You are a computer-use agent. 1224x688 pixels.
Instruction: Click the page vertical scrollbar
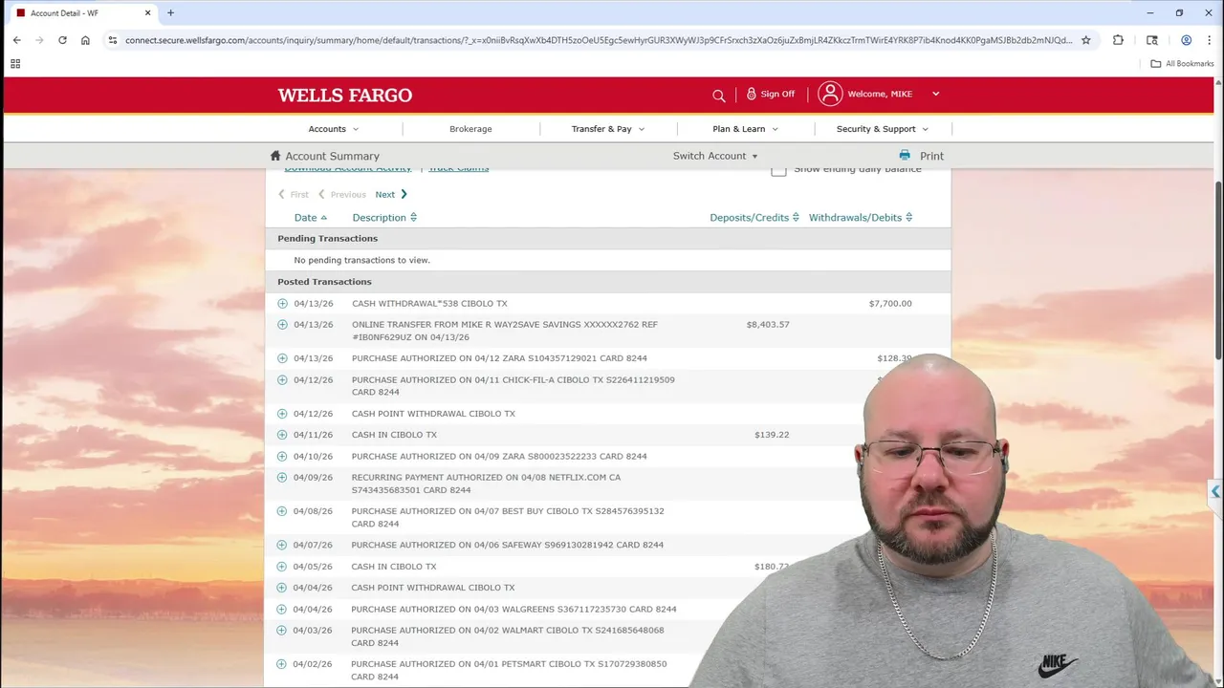1218,270
